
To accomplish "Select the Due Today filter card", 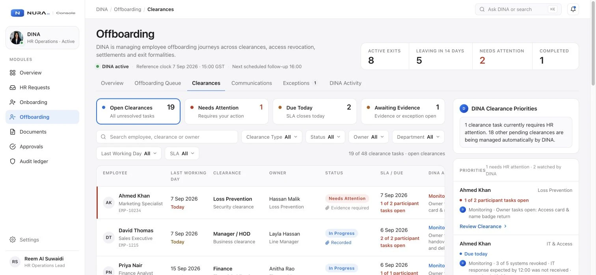I will [315, 111].
